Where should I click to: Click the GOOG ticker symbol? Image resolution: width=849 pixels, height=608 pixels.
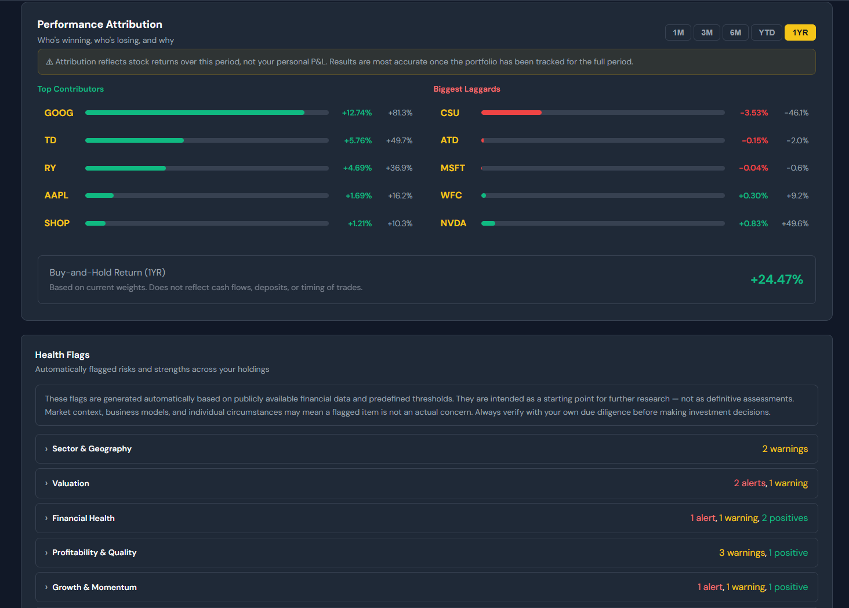[x=59, y=113]
